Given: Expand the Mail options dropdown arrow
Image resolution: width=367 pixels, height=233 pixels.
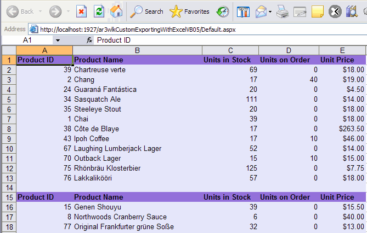Looking at the screenshot, I should pos(270,11).
